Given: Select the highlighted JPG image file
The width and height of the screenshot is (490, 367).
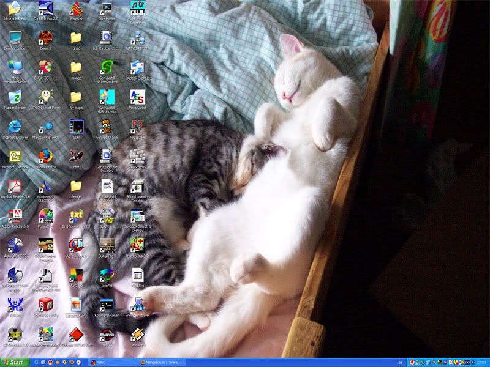Looking at the screenshot, I should click(76, 305).
